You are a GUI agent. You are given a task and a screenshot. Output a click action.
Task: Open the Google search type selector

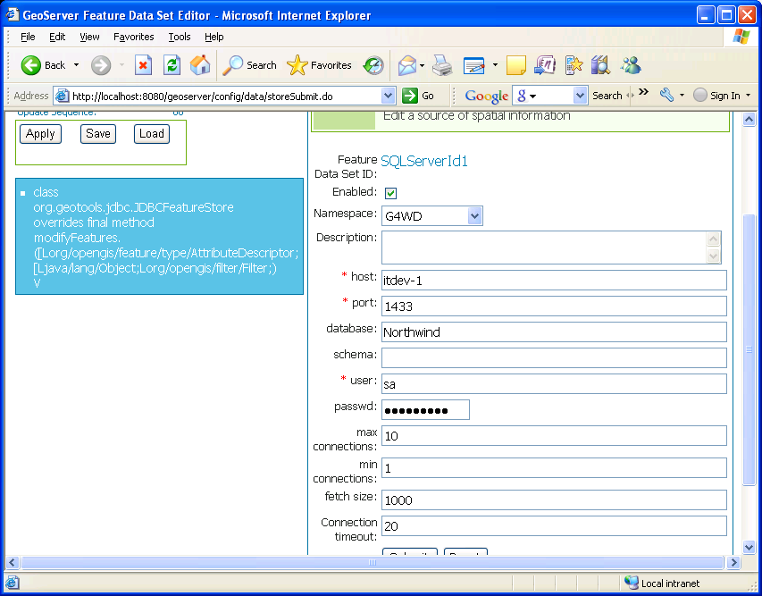(x=526, y=96)
